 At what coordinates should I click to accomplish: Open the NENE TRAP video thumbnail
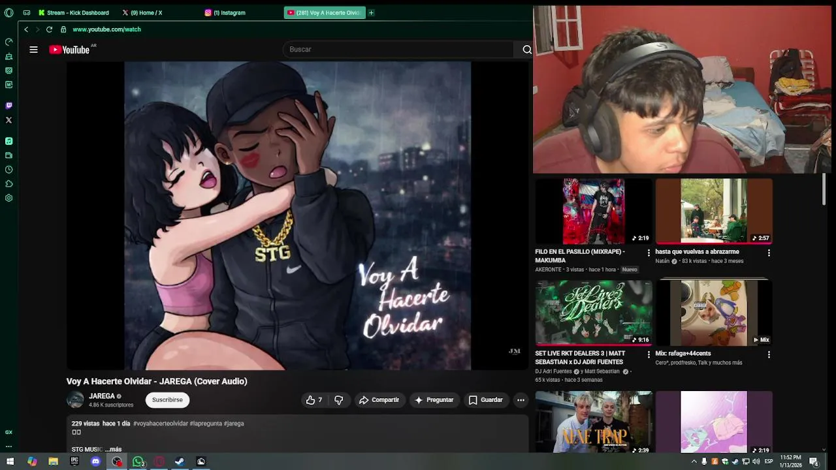pyautogui.click(x=594, y=422)
